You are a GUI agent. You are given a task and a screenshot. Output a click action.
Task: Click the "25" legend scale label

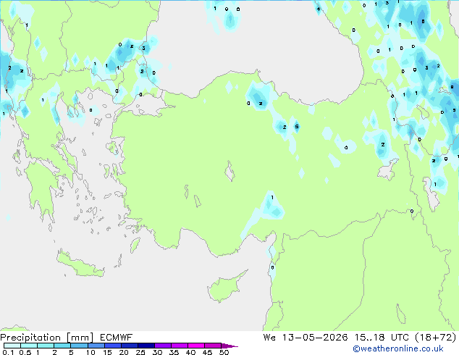click(140, 352)
